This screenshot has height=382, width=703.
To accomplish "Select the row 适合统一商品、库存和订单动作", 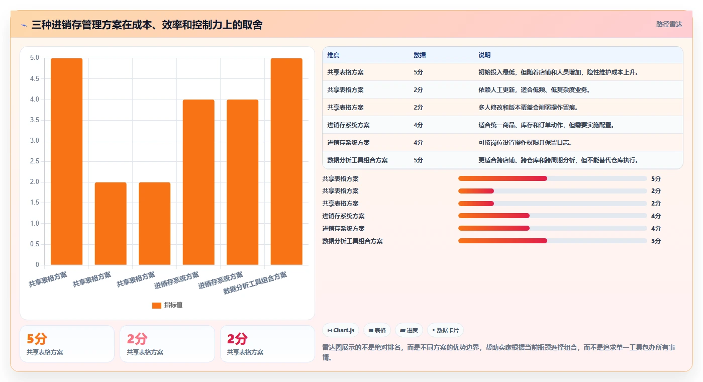I will (503, 125).
